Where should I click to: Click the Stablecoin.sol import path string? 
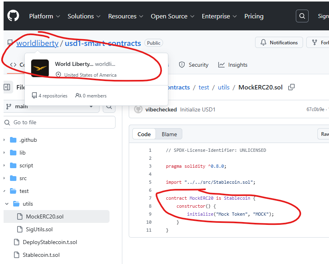tap(218, 182)
